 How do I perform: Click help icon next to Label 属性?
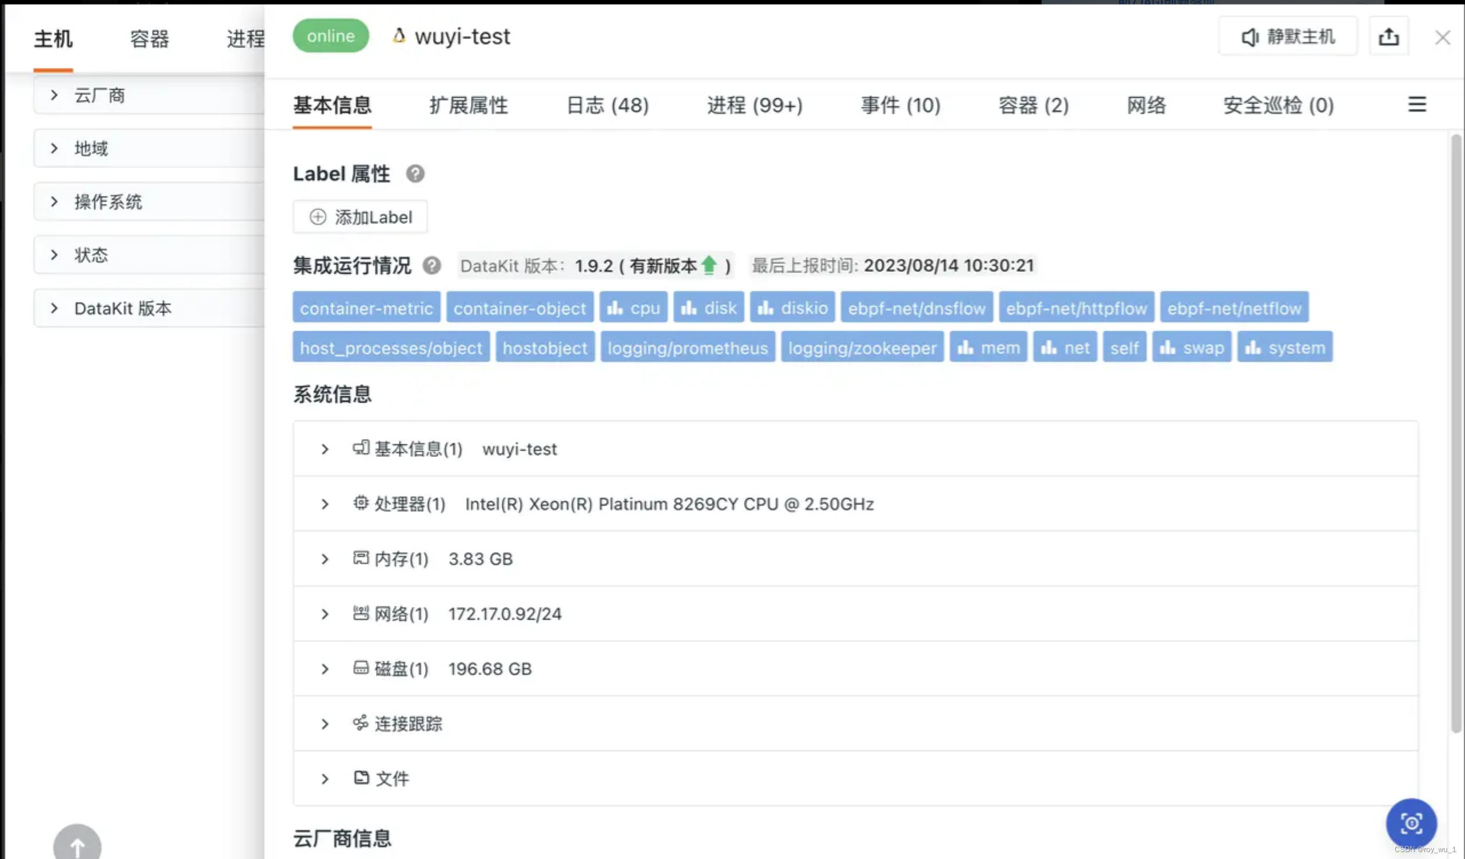[415, 173]
